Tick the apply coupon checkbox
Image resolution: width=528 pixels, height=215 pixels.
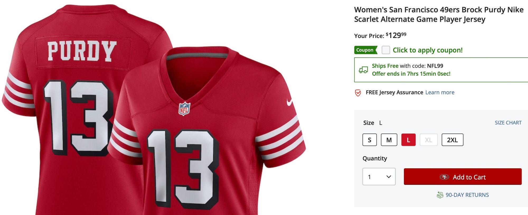(x=386, y=50)
